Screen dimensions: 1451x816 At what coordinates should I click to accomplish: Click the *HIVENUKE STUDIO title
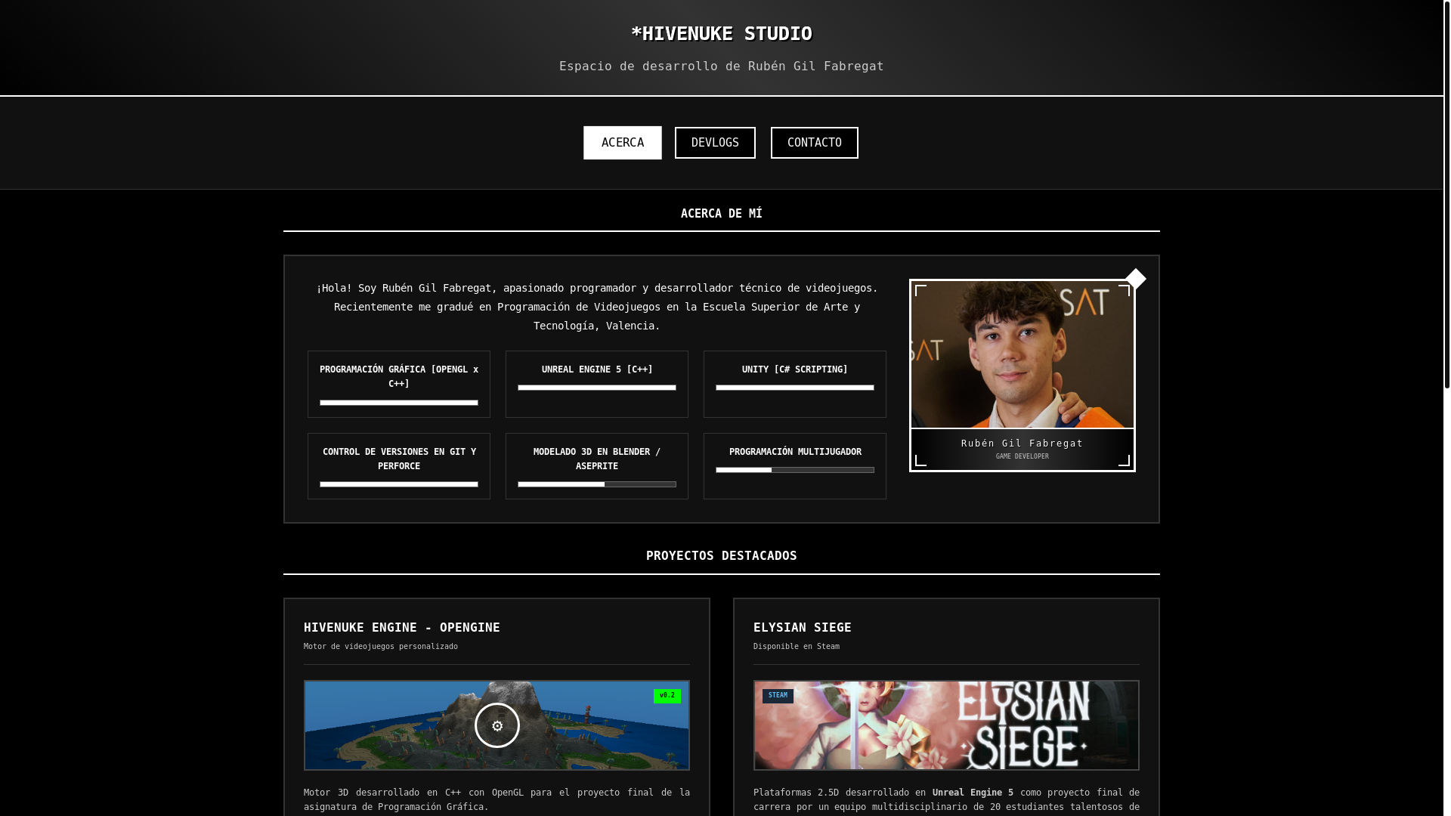[x=722, y=34]
